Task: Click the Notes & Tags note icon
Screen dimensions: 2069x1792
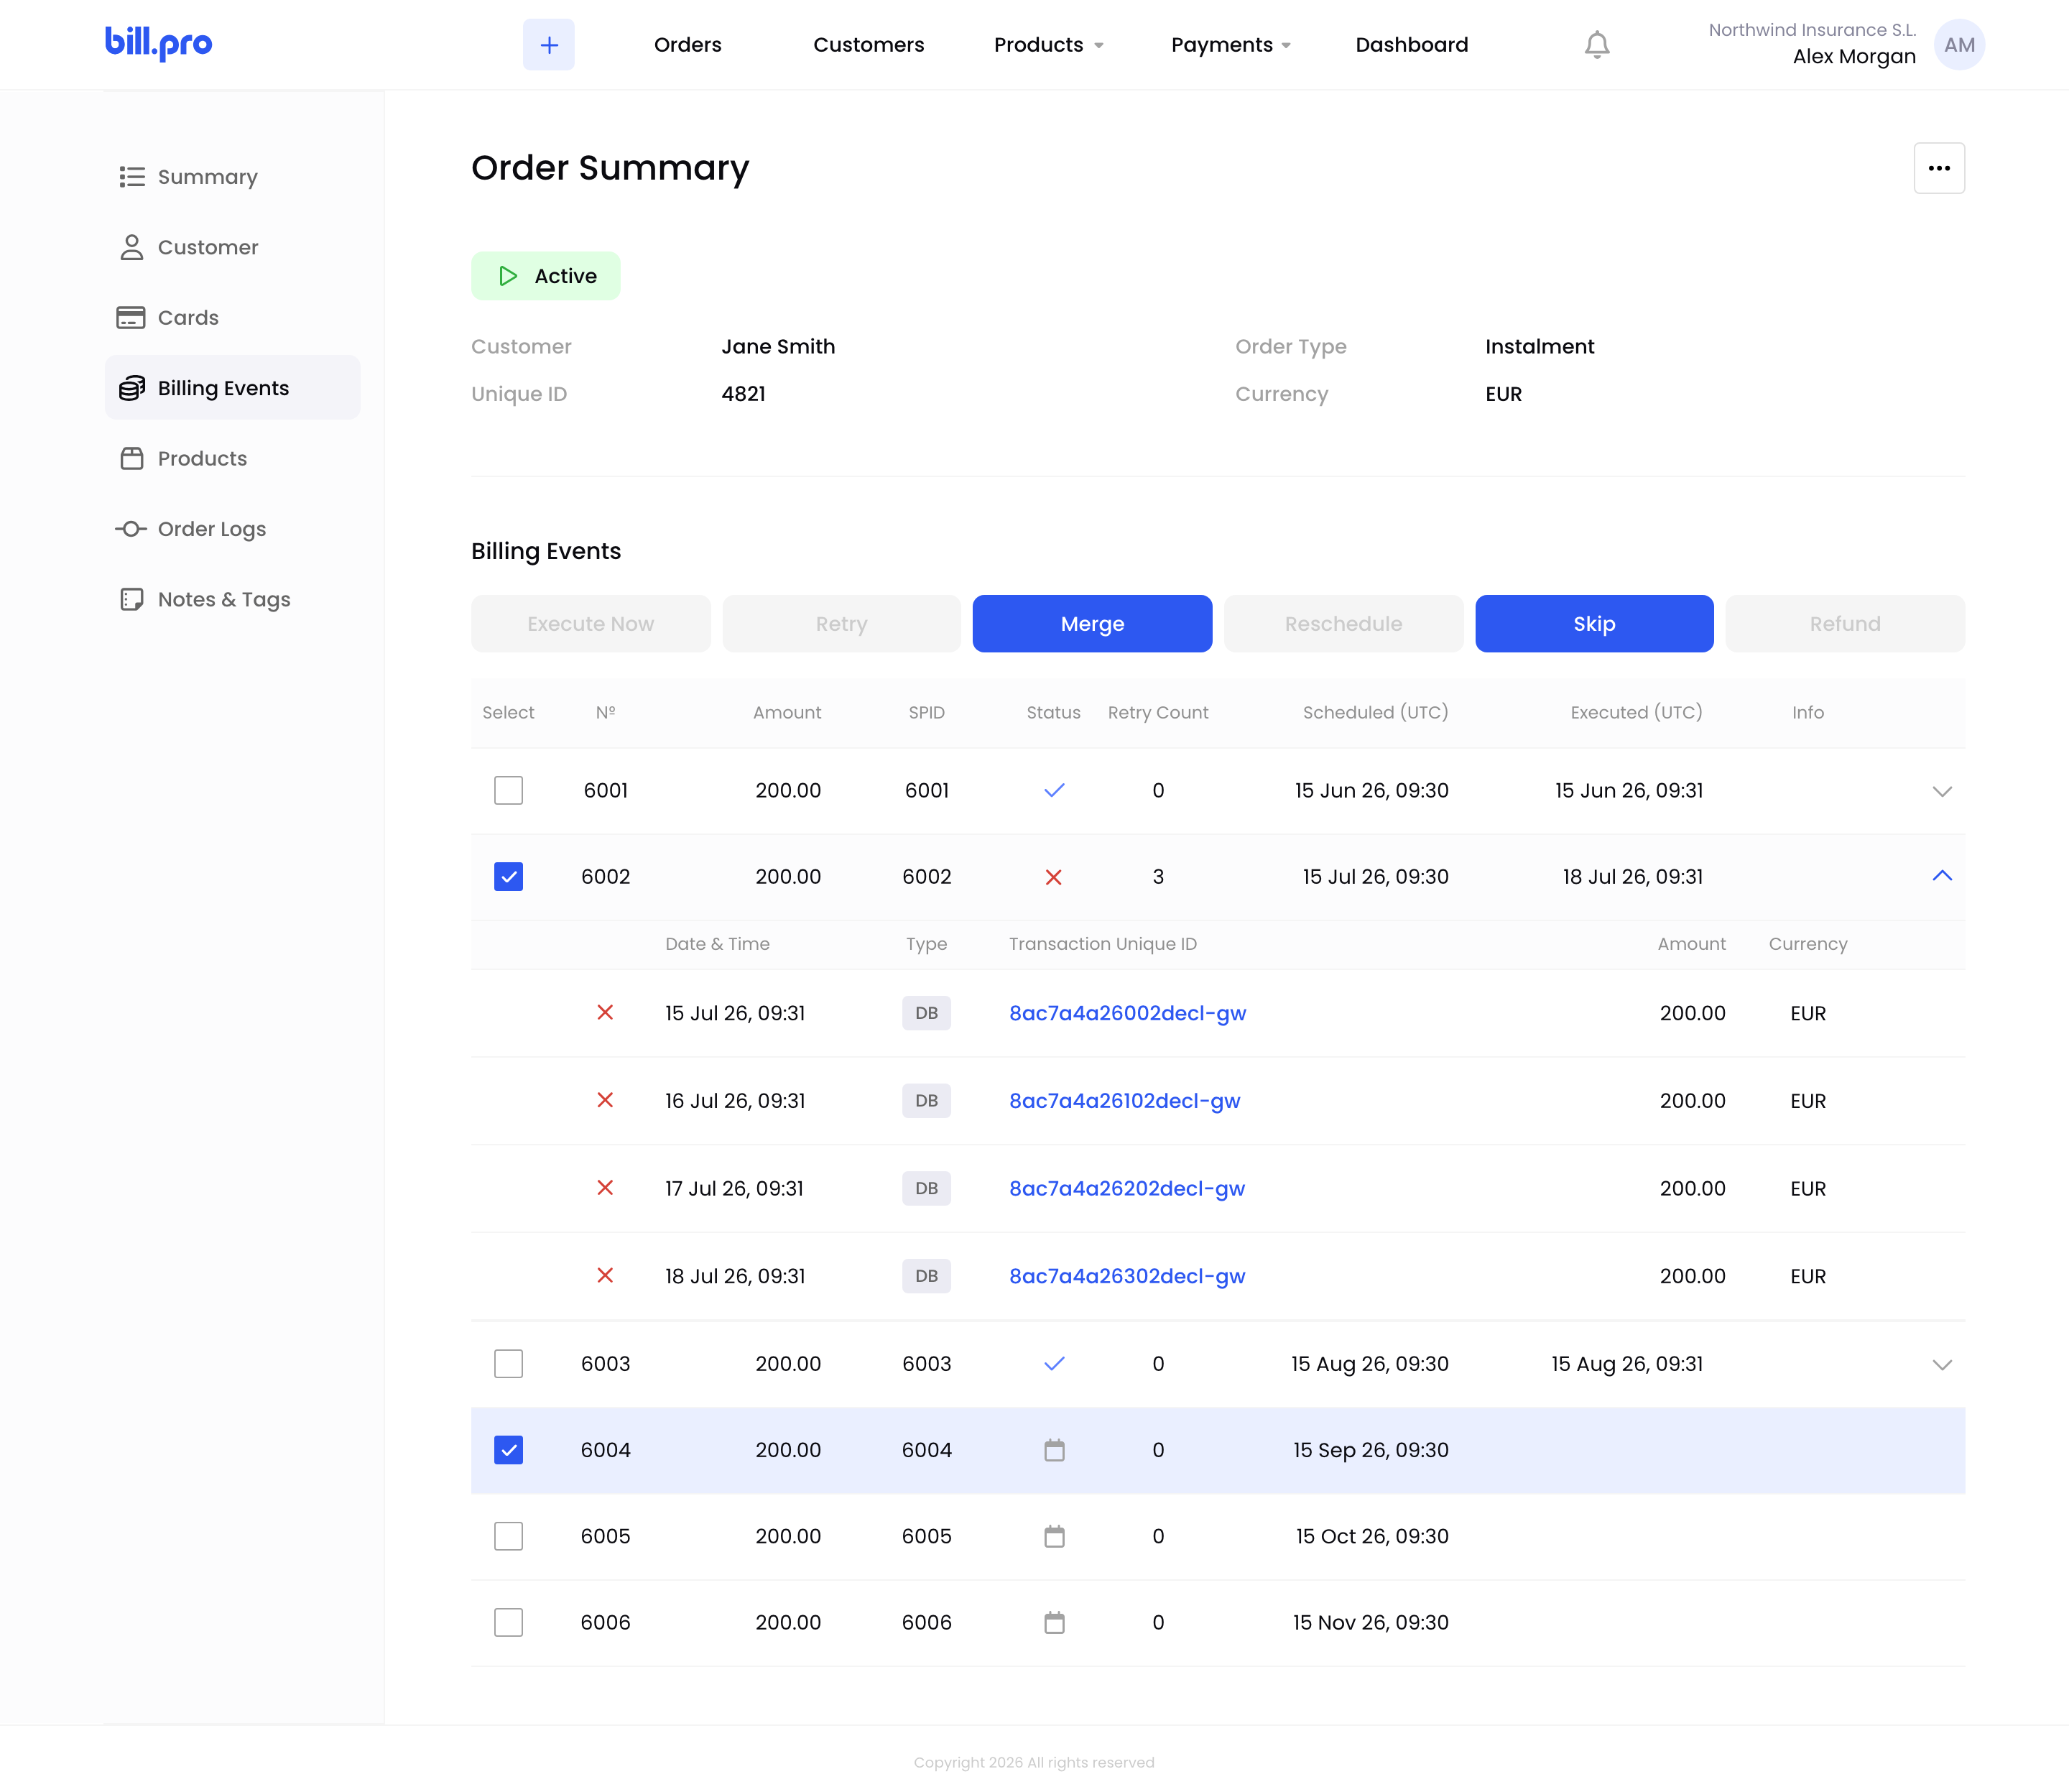Action: click(132, 599)
